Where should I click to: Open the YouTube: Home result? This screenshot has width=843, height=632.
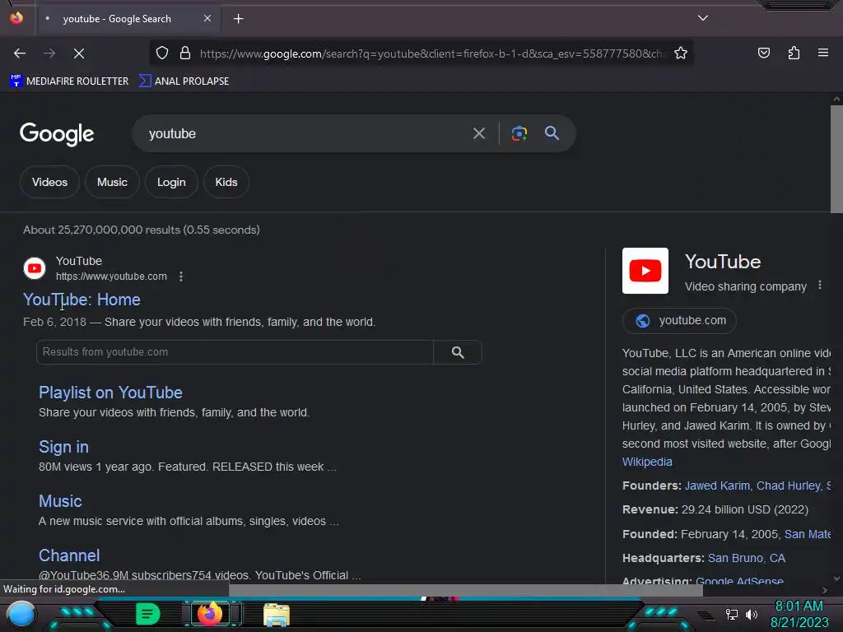82,300
